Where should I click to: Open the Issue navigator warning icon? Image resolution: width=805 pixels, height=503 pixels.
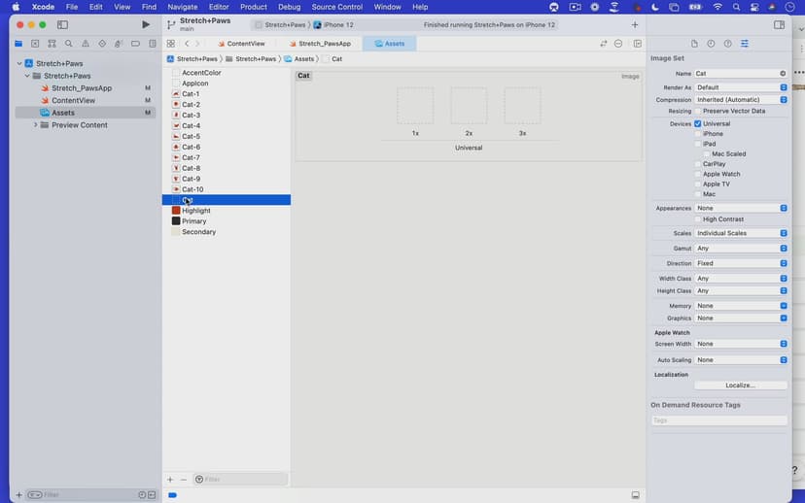(85, 44)
